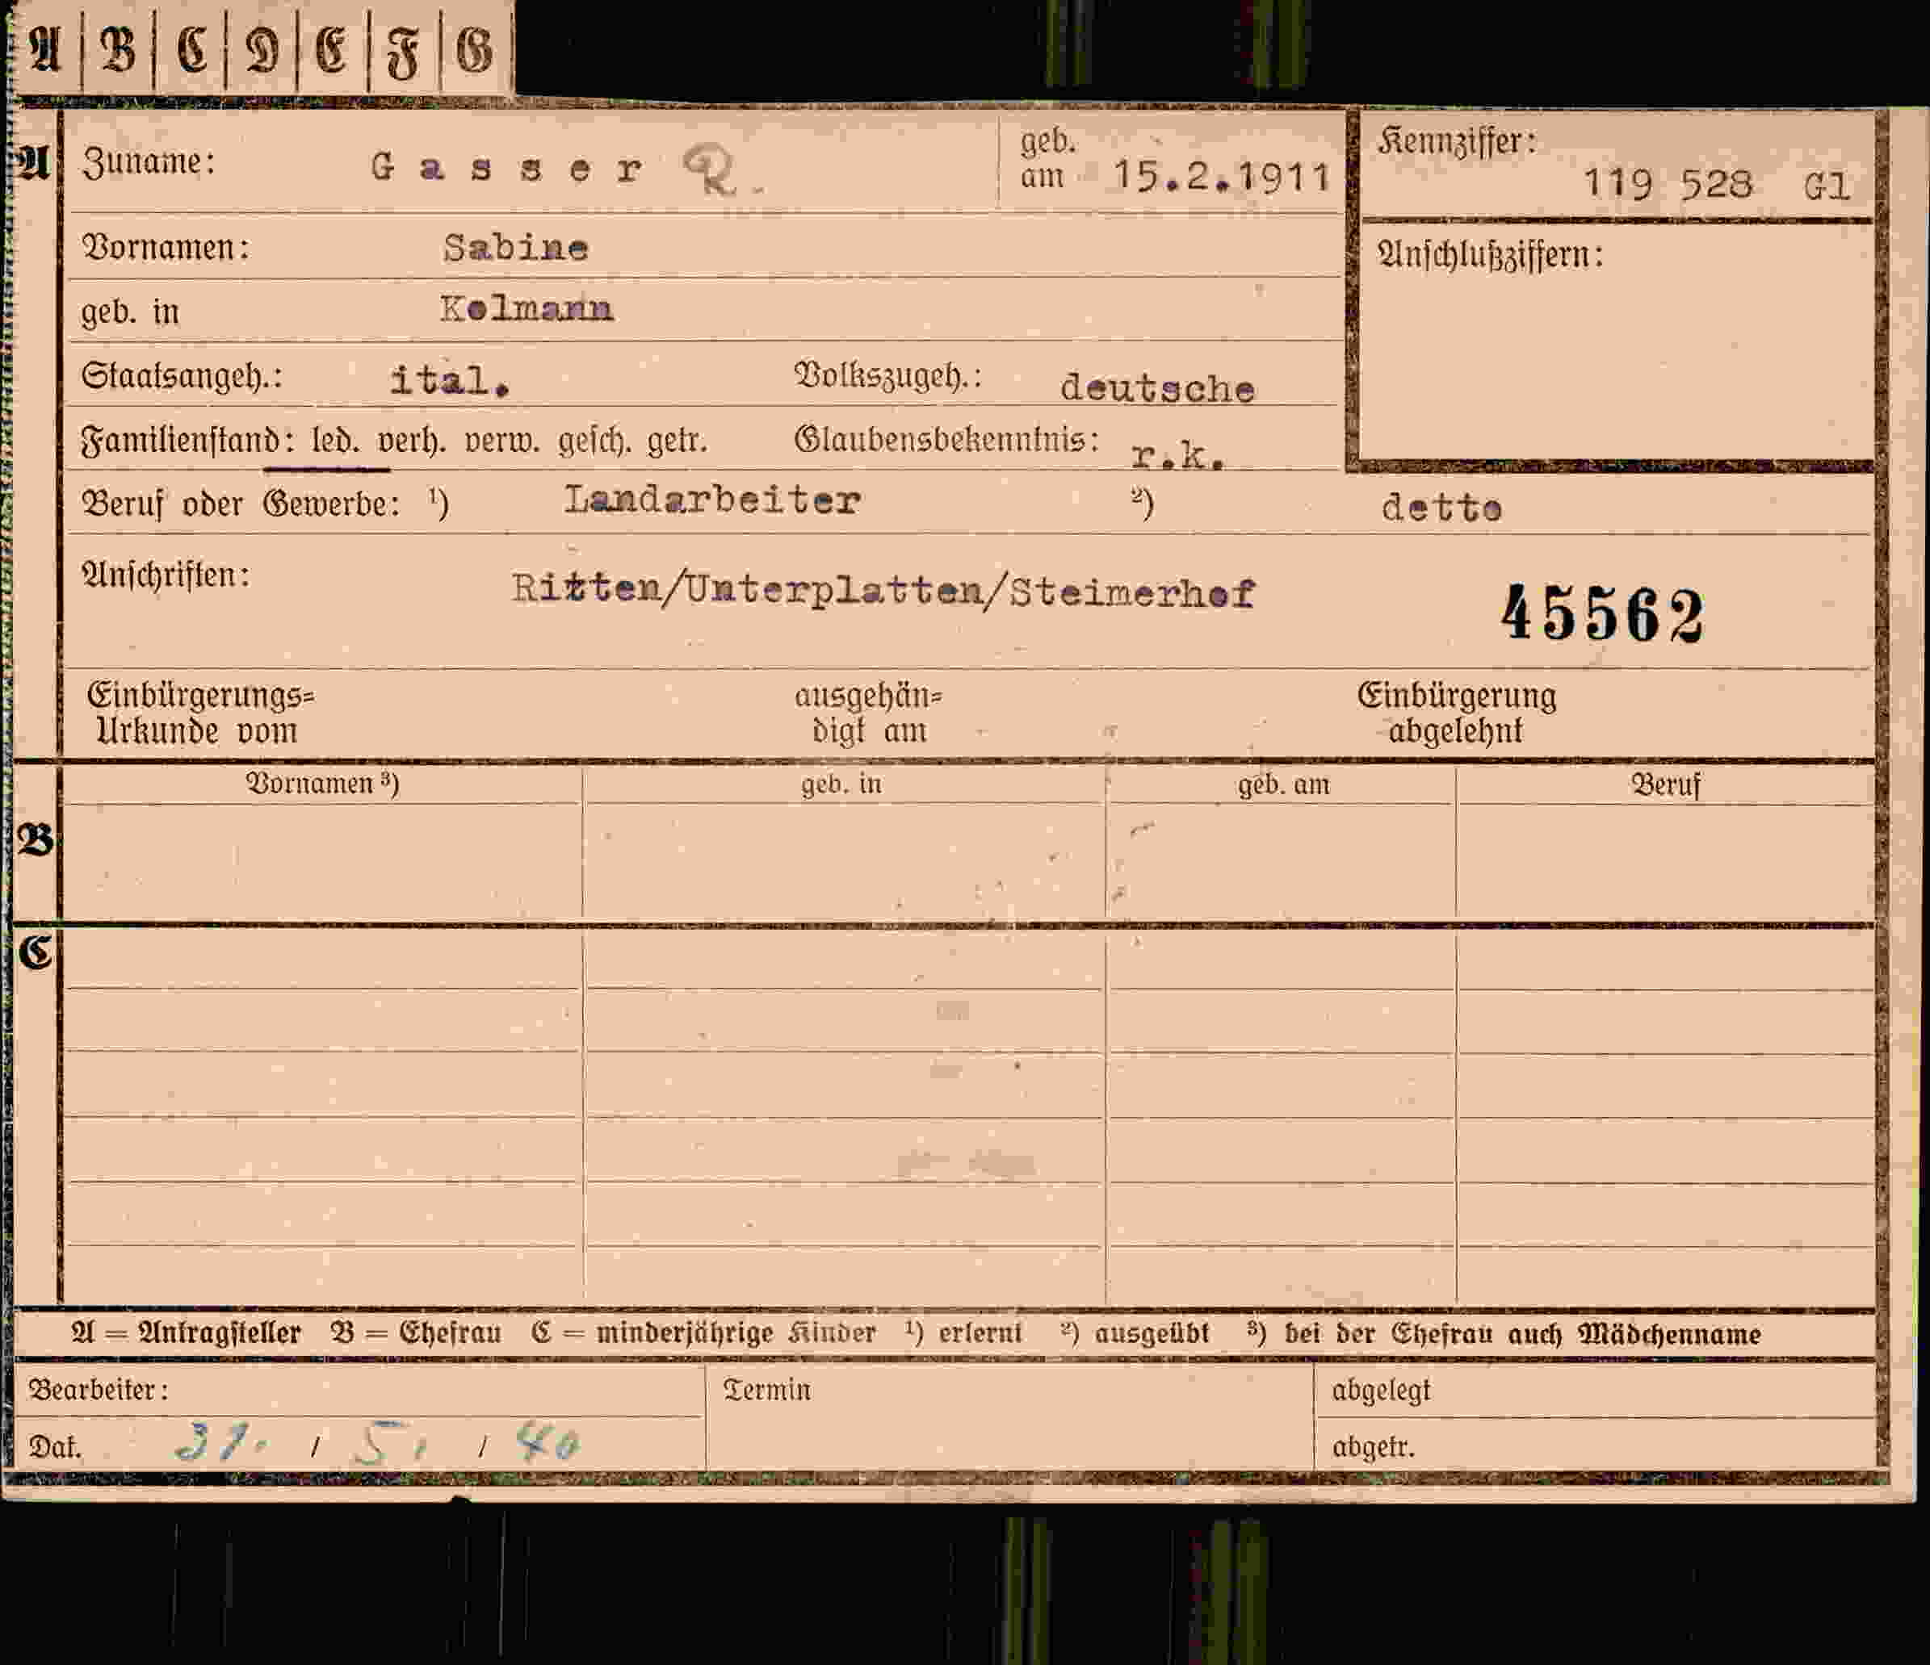Click the 'Vornamen 3)' column header

coord(322,783)
